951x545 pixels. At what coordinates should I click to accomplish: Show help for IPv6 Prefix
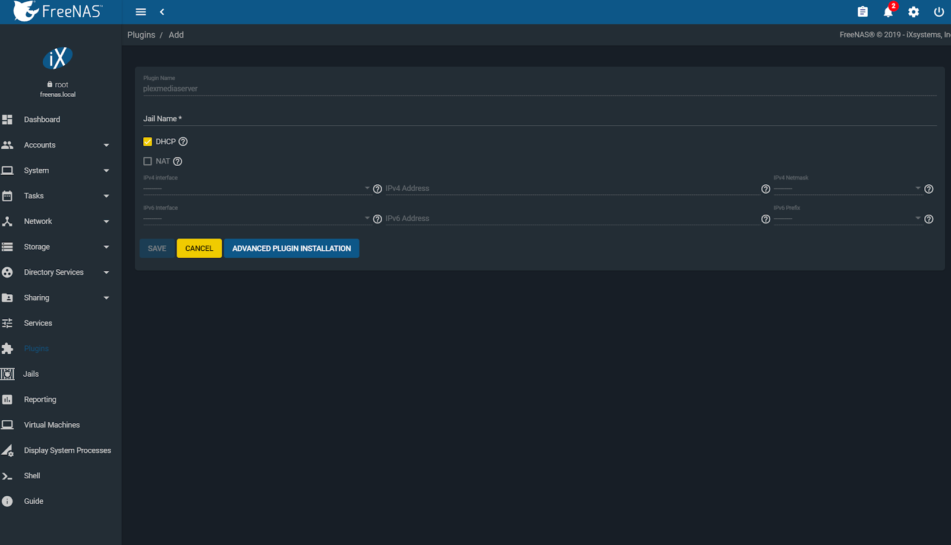click(x=929, y=219)
